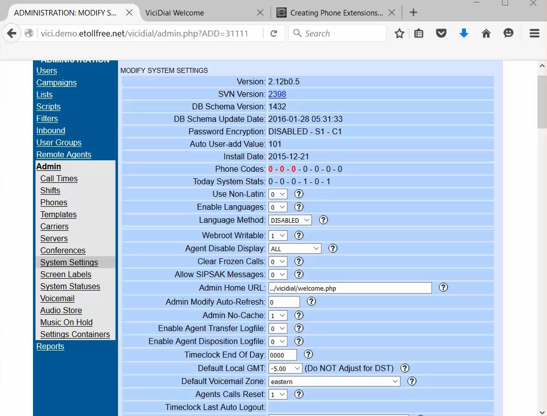Open help for Default Local GMT

pyautogui.click(x=405, y=368)
